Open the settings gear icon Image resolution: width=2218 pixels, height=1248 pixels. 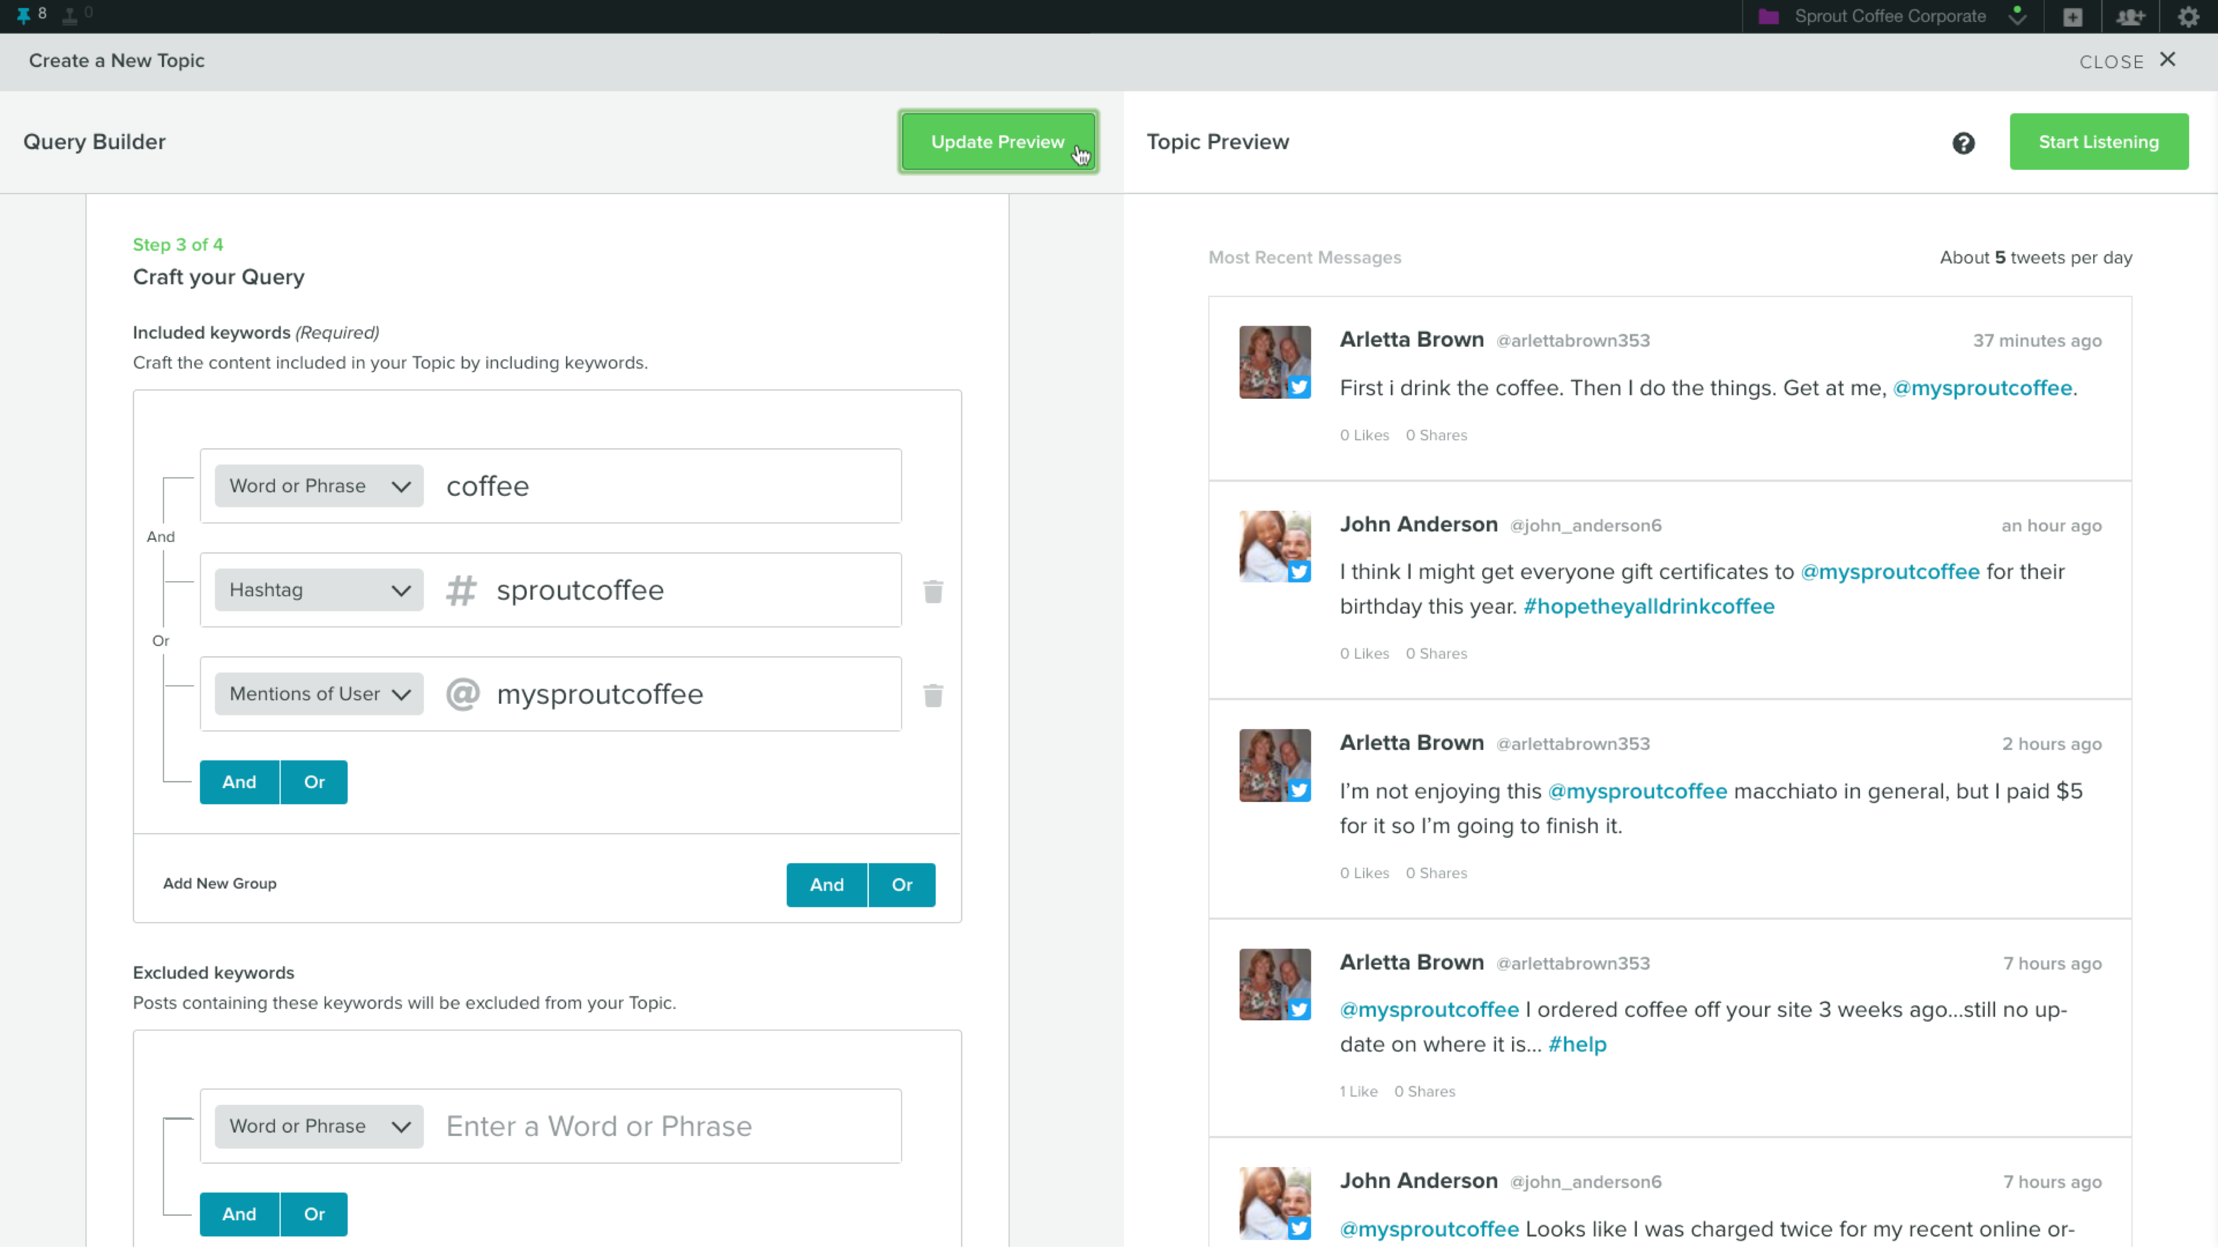(x=2188, y=17)
